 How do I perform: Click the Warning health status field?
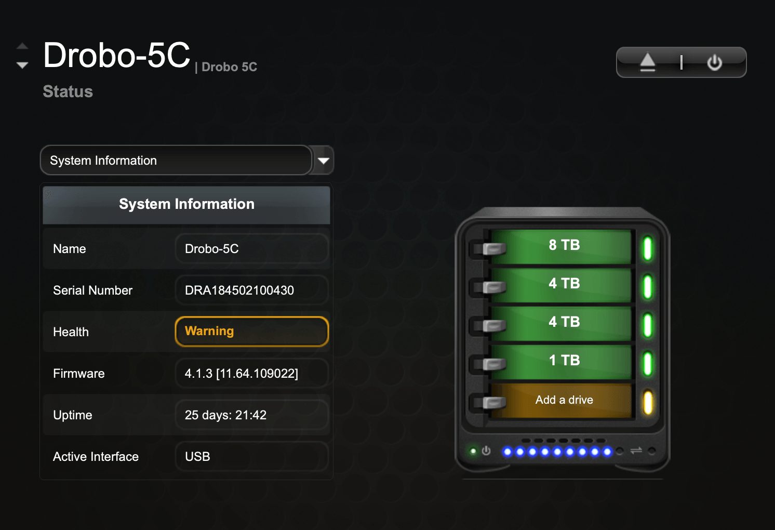coord(252,332)
